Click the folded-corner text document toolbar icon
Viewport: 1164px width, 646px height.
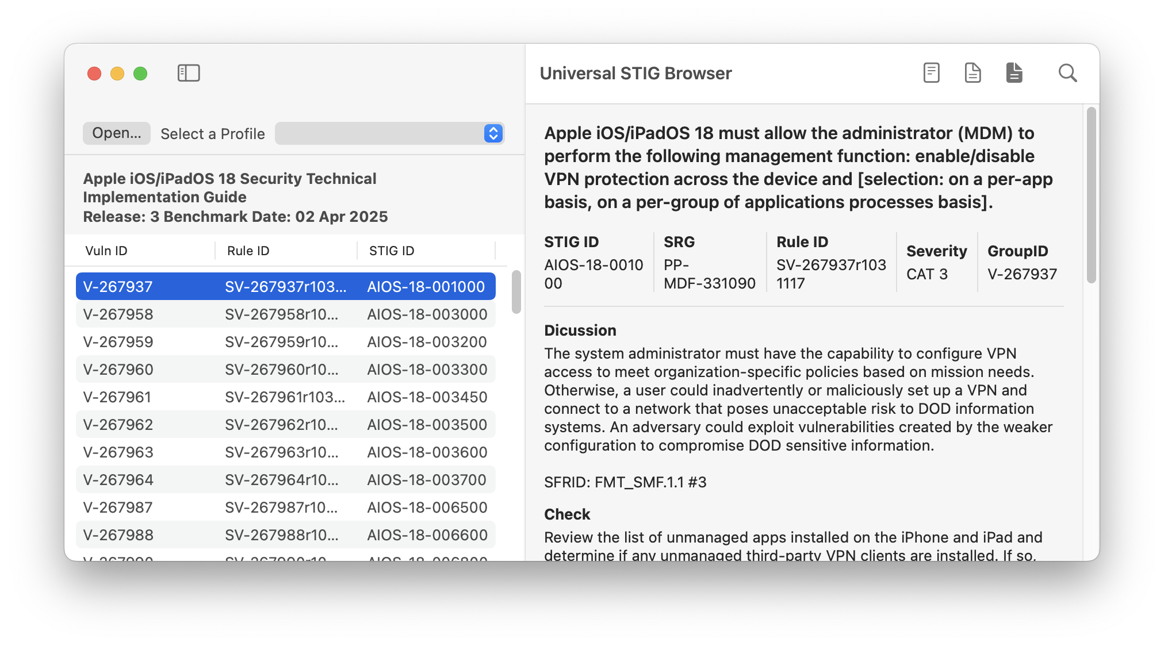pos(972,73)
